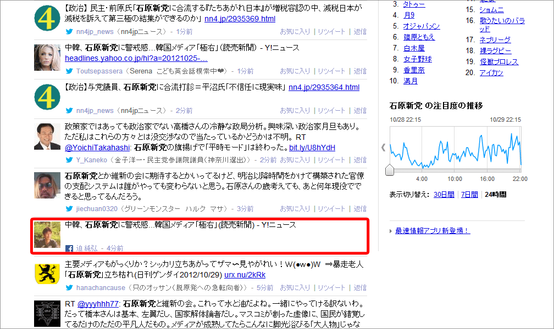The image size is (554, 329).
Task: Open the nn4jp_news profile on the 1分前 post
Action: tap(95, 32)
